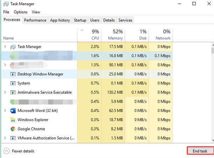Screen dimensions: 214x158
Task: Click the 18.7 MB memory value
Action: coord(116,120)
